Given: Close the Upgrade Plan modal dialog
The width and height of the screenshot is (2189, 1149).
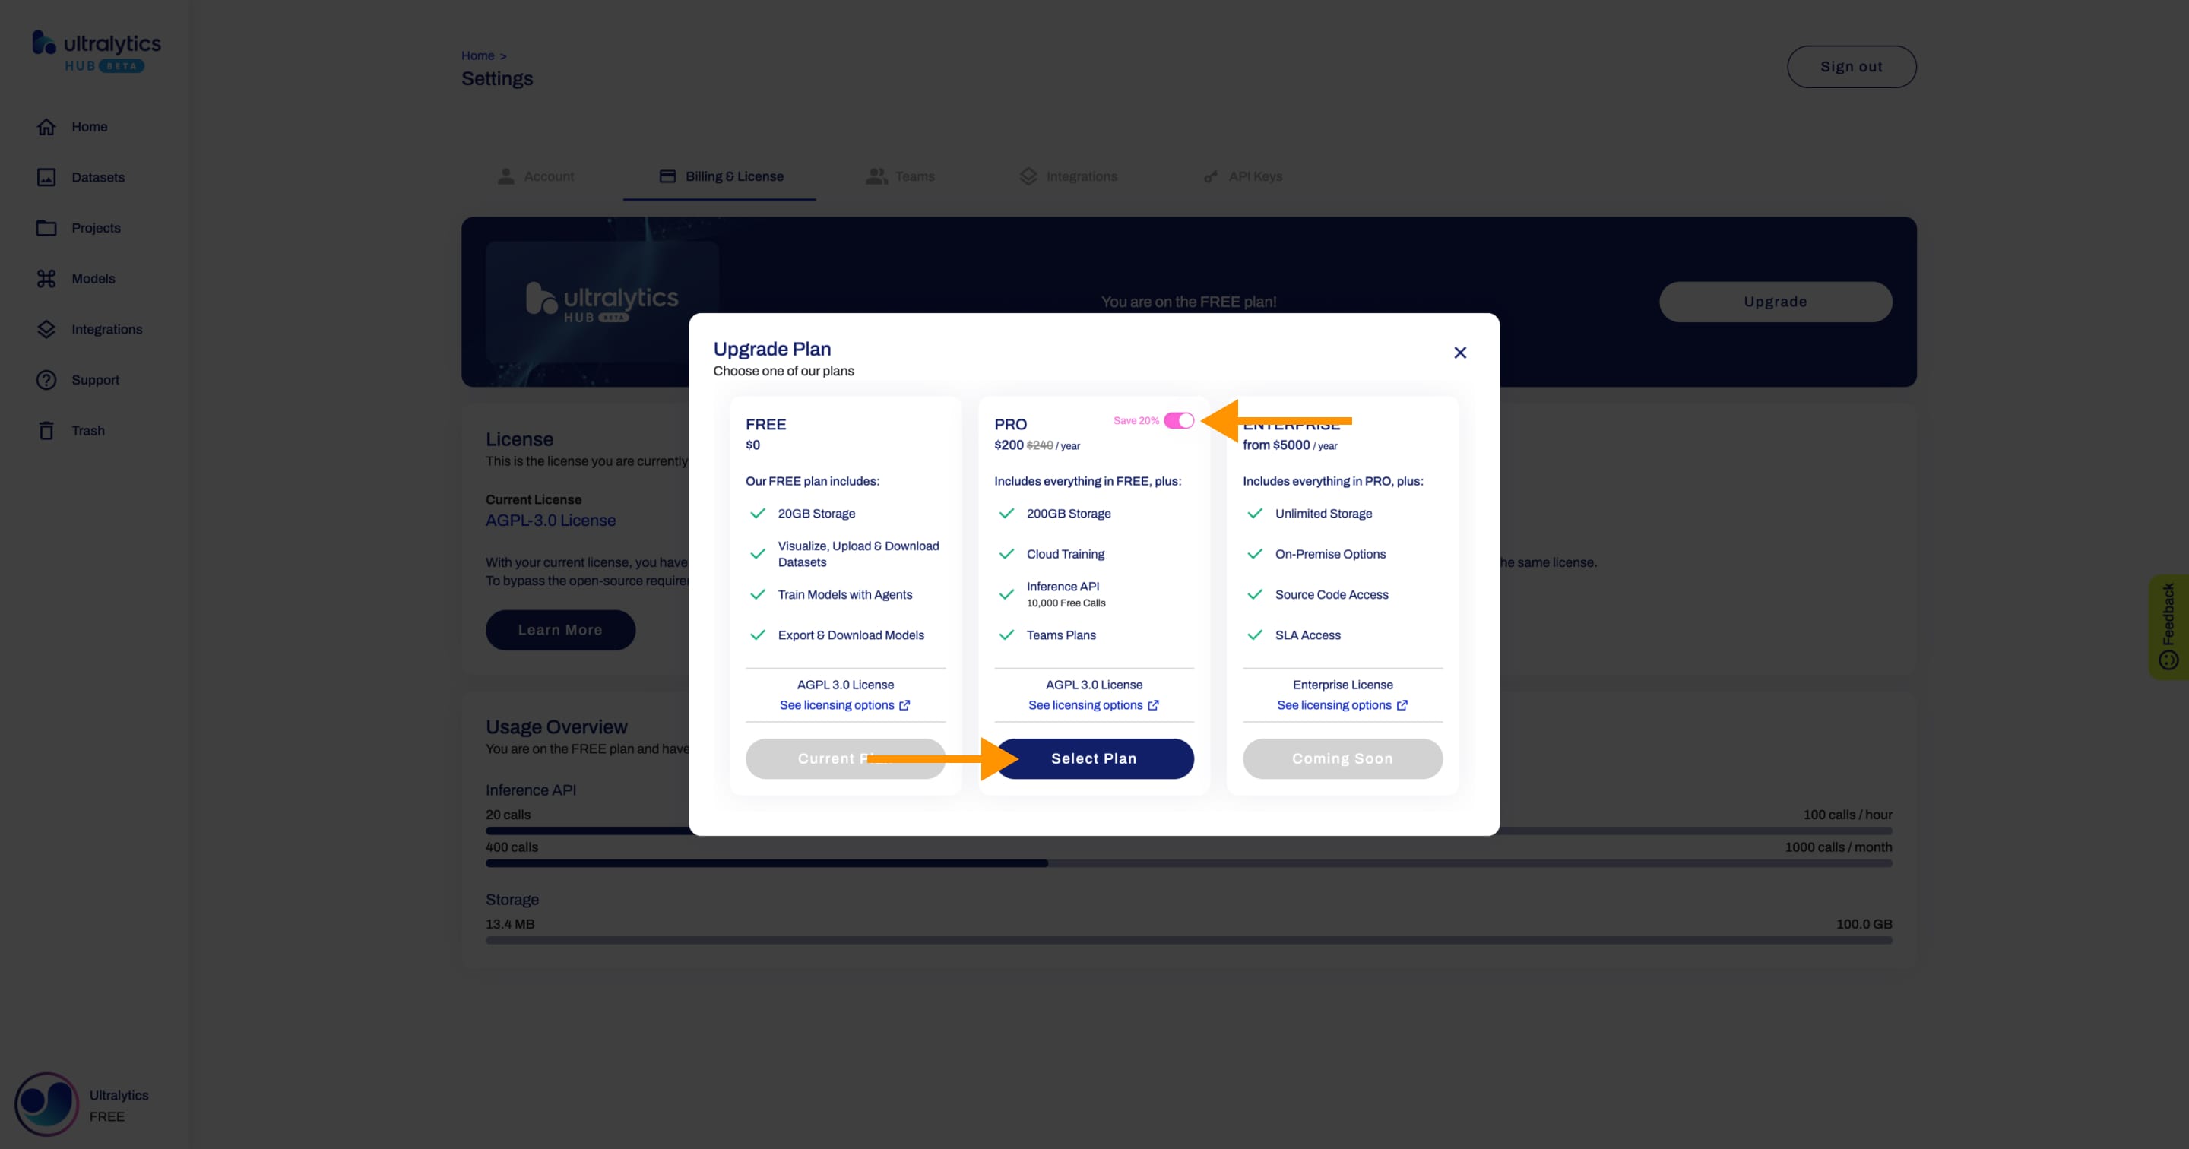Looking at the screenshot, I should point(1459,352).
